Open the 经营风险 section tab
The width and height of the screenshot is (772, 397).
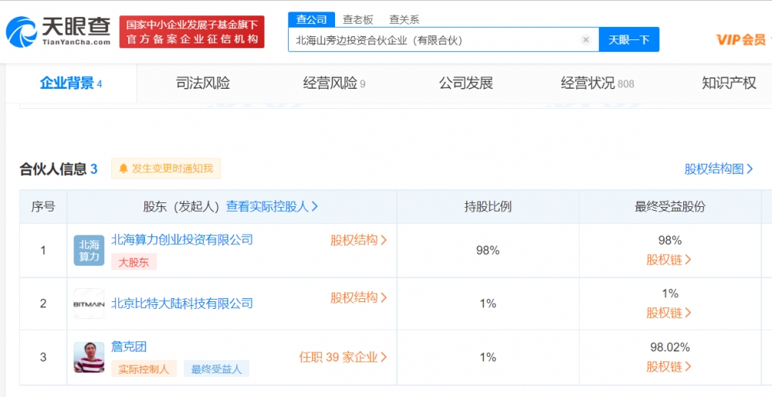[334, 83]
